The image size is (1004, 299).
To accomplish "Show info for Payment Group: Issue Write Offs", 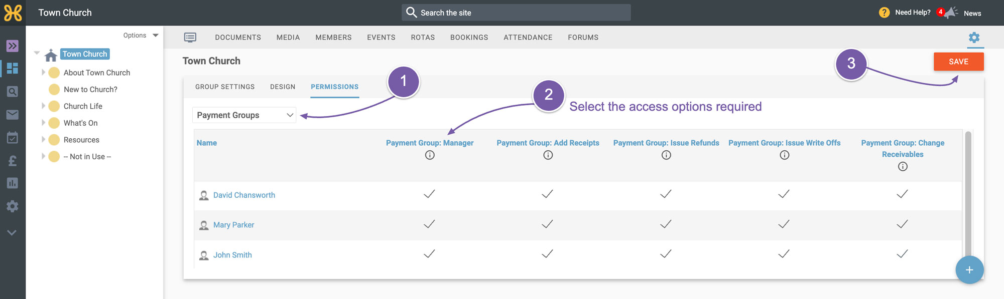I will (785, 155).
